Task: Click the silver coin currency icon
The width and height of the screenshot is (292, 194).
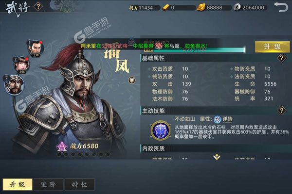Action: [x=237, y=7]
